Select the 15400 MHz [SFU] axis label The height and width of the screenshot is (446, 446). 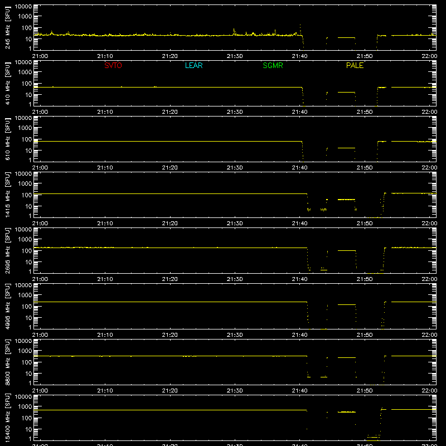[8, 418]
